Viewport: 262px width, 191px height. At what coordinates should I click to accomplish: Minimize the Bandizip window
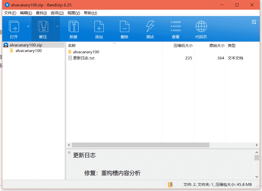(x=222, y=5)
